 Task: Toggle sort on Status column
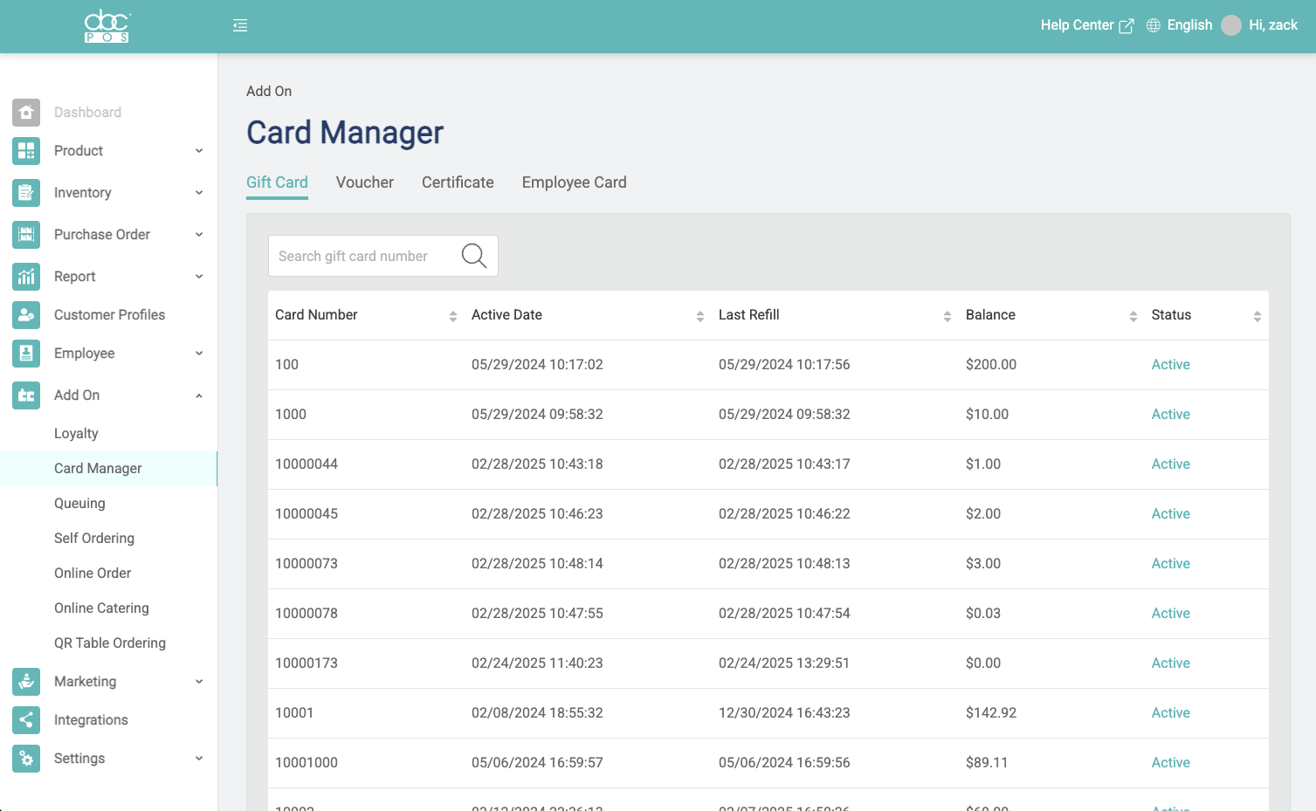pyautogui.click(x=1257, y=316)
